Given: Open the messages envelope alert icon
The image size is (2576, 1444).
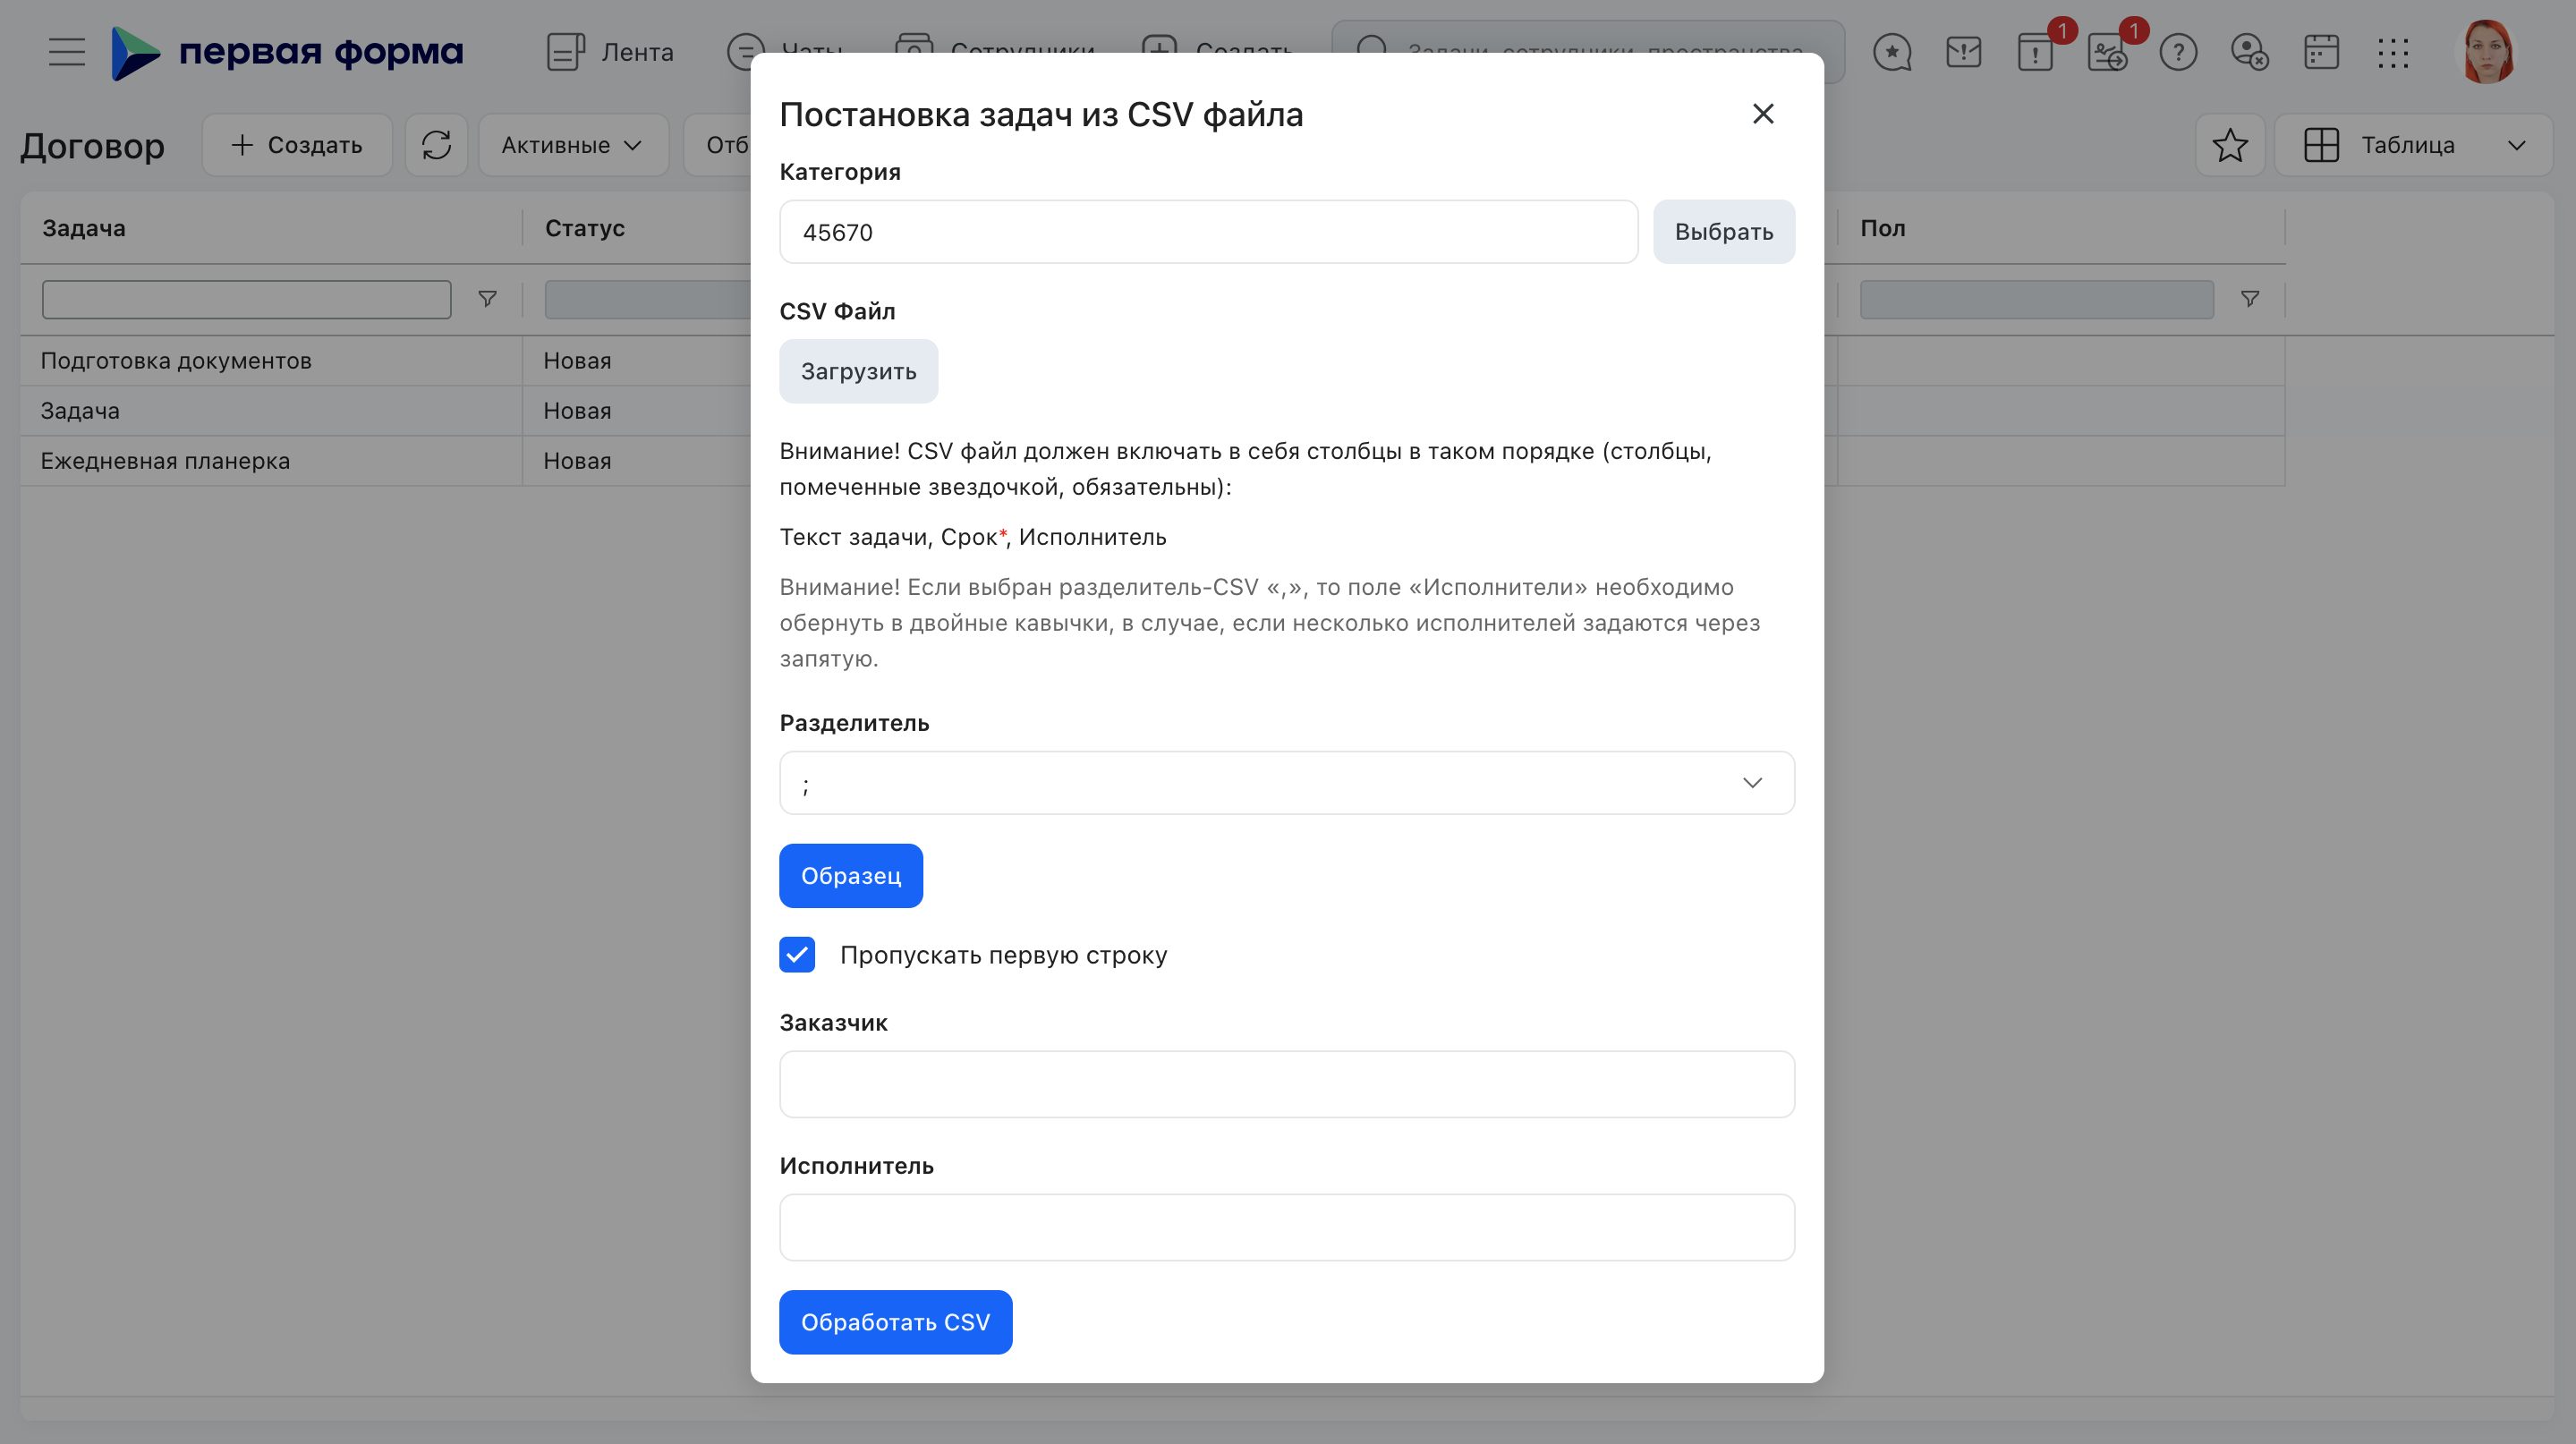Looking at the screenshot, I should [1964, 52].
